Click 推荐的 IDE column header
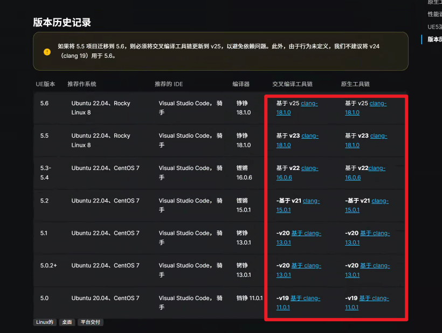442x333 pixels. pyautogui.click(x=169, y=84)
